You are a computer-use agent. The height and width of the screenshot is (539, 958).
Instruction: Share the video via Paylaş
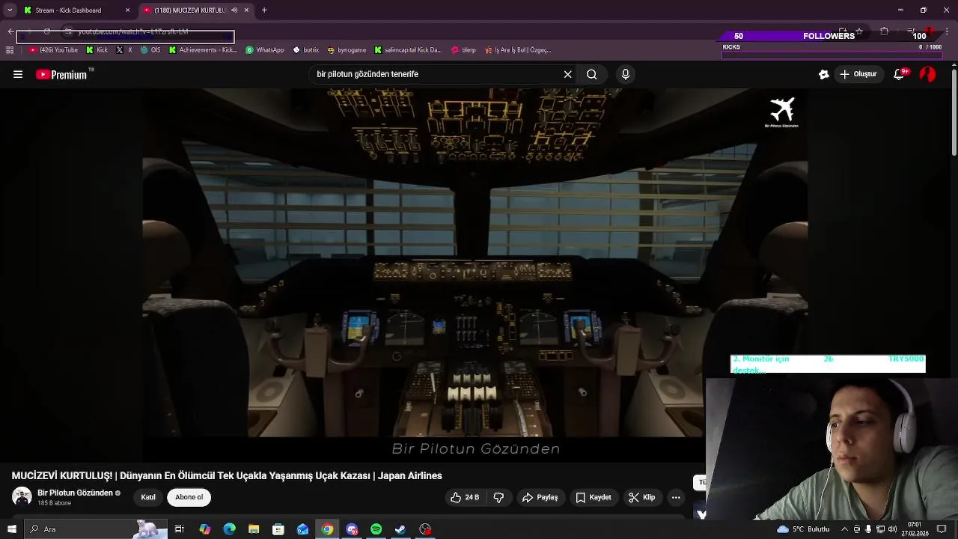(540, 497)
